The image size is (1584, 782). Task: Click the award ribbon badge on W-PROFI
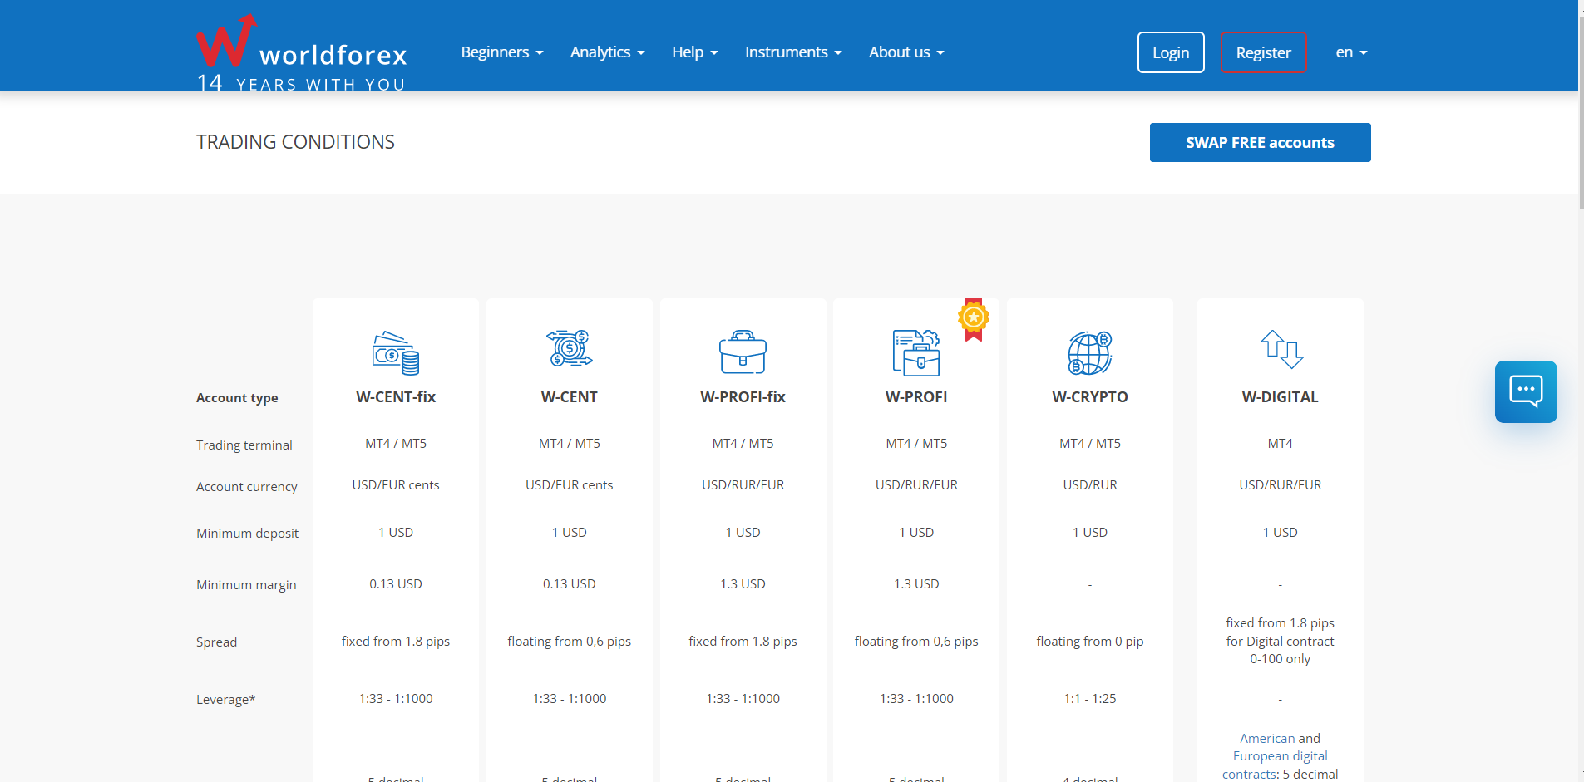(974, 319)
